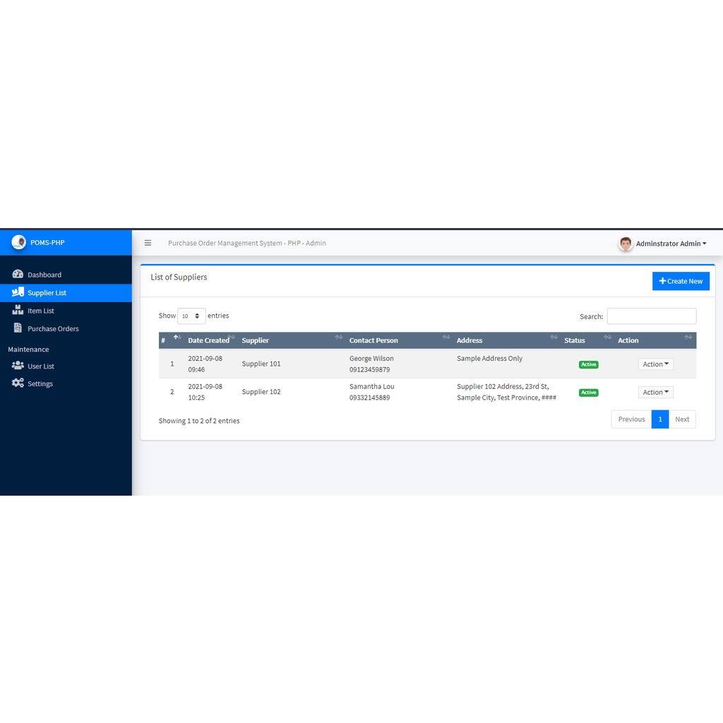This screenshot has height=723, width=723.
Task: Expand Action dropdown for Supplier 101
Action: [x=655, y=364]
